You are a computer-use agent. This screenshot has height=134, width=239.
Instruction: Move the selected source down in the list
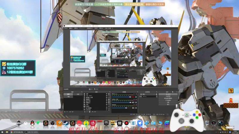click(95, 112)
